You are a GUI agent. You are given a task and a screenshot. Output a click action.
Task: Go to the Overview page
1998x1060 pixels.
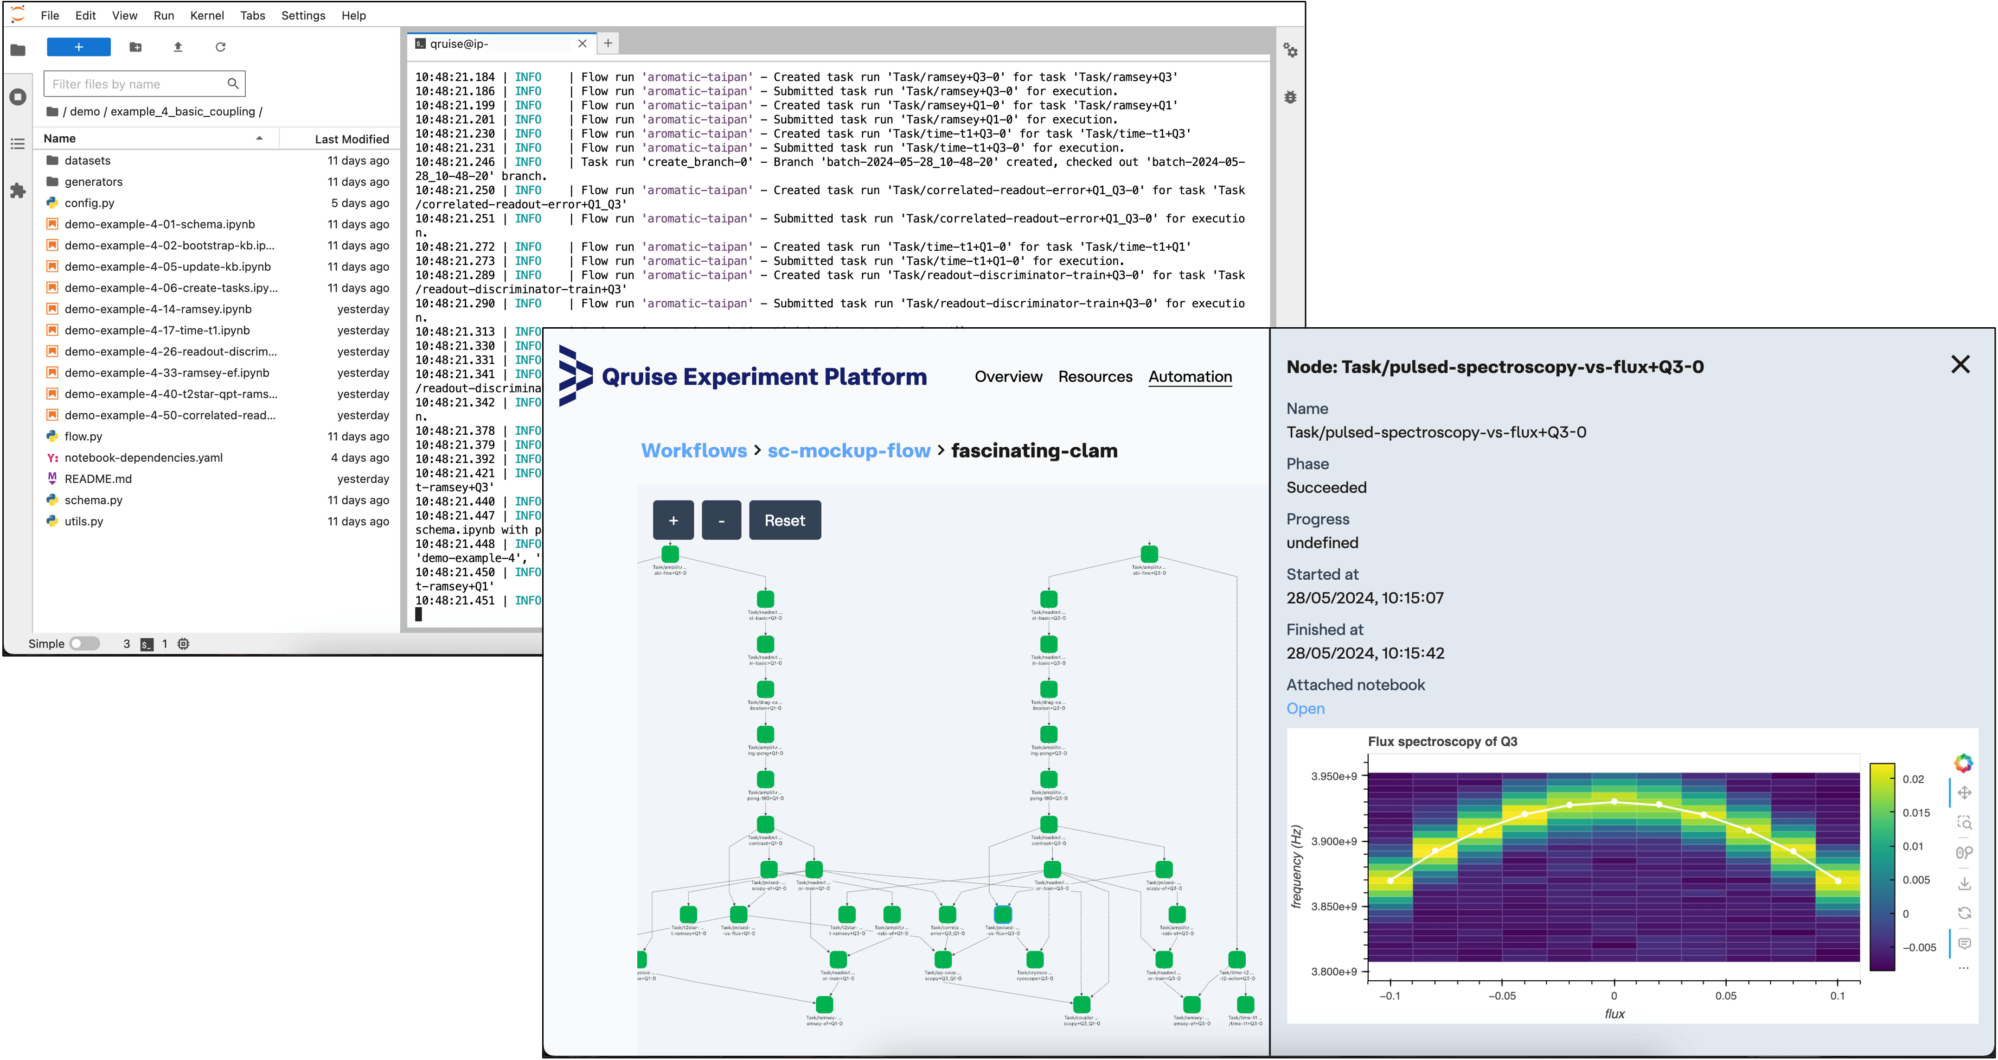[x=1008, y=376]
